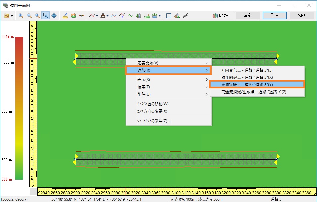The width and height of the screenshot is (317, 202).
Task: Click the up arrow on vertical ruler
Action: click(32, 23)
